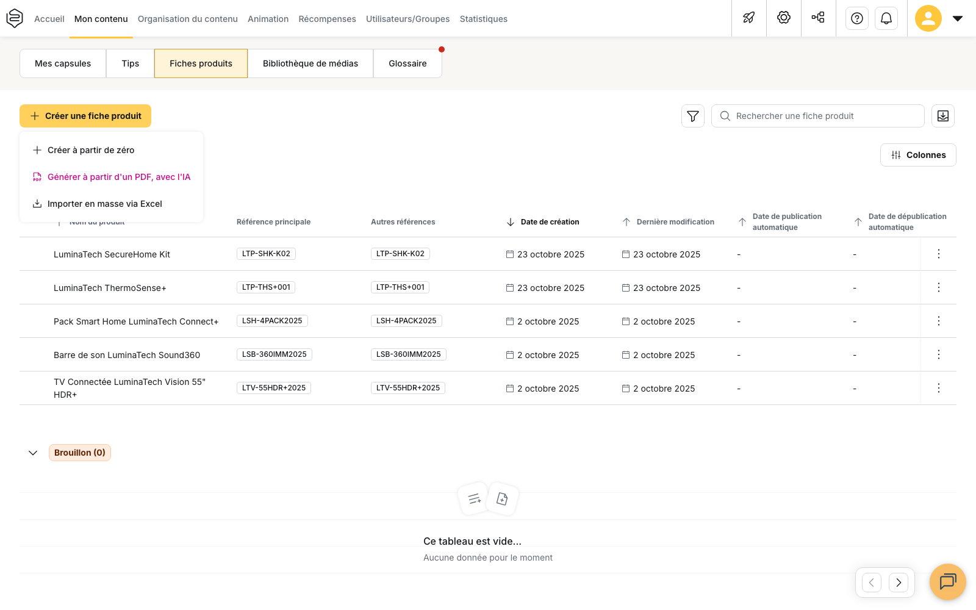Expand the user account dropdown arrow
976x610 pixels.
pyautogui.click(x=958, y=18)
